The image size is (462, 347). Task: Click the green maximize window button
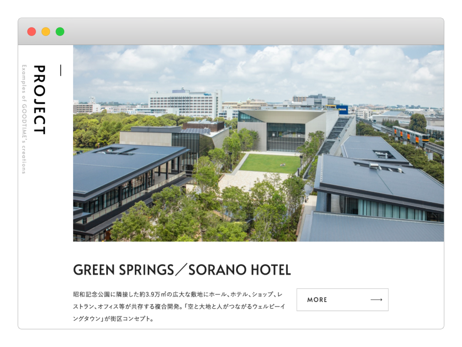[x=60, y=32]
